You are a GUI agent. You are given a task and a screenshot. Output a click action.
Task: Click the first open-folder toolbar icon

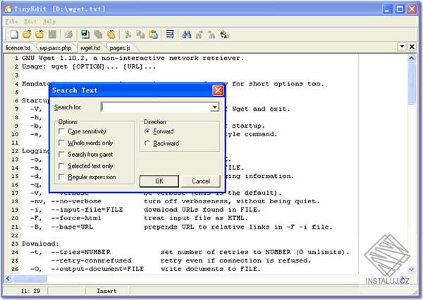click(27, 35)
